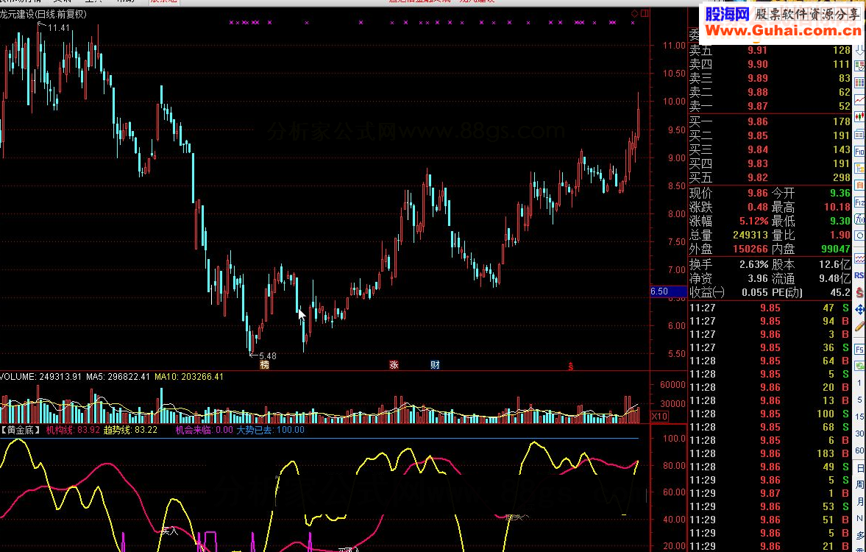Click the 外盘 value 150266

tap(750, 250)
